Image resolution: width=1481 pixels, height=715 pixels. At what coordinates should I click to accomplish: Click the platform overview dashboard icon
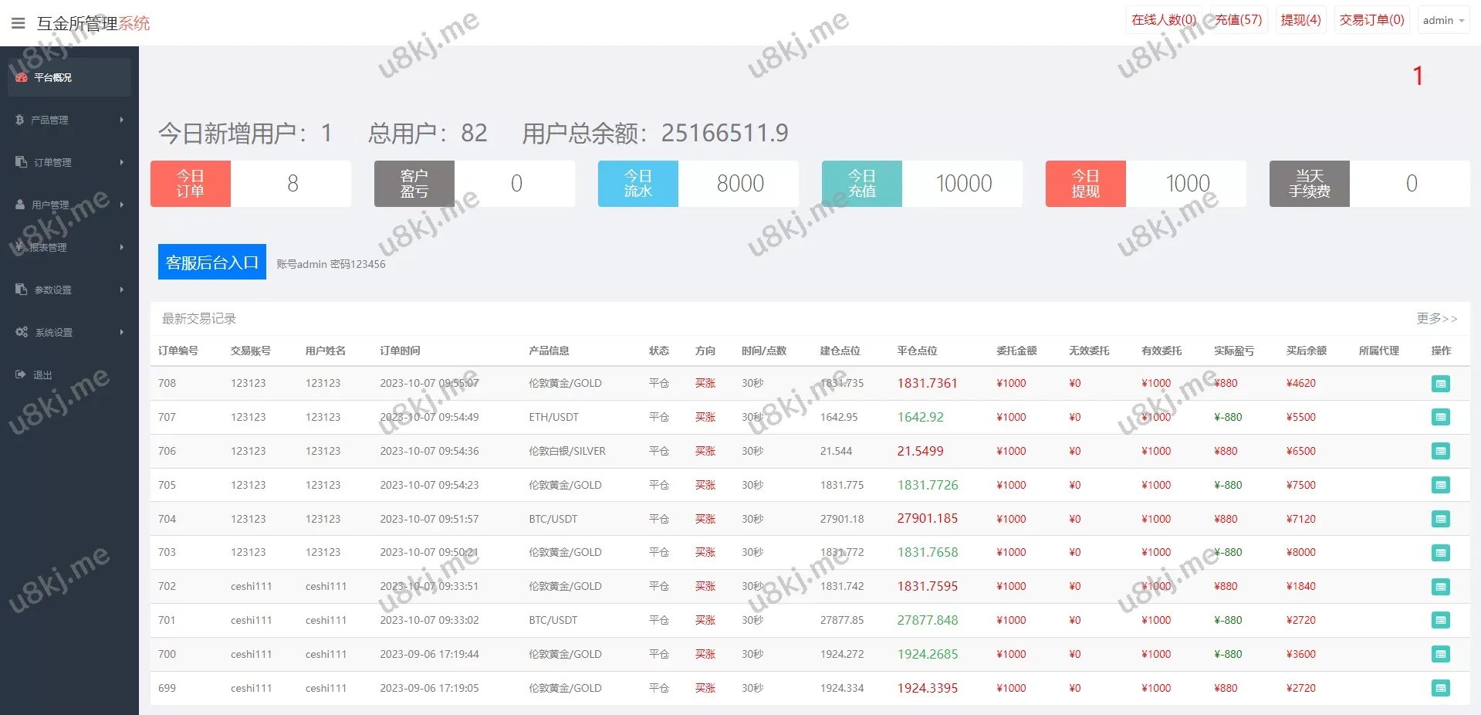(22, 77)
